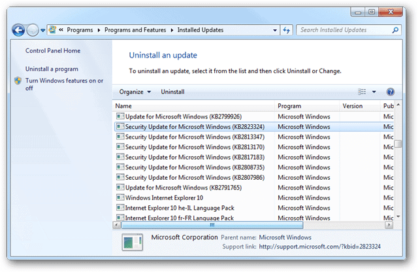Click the search magnifier icon

coord(395,30)
